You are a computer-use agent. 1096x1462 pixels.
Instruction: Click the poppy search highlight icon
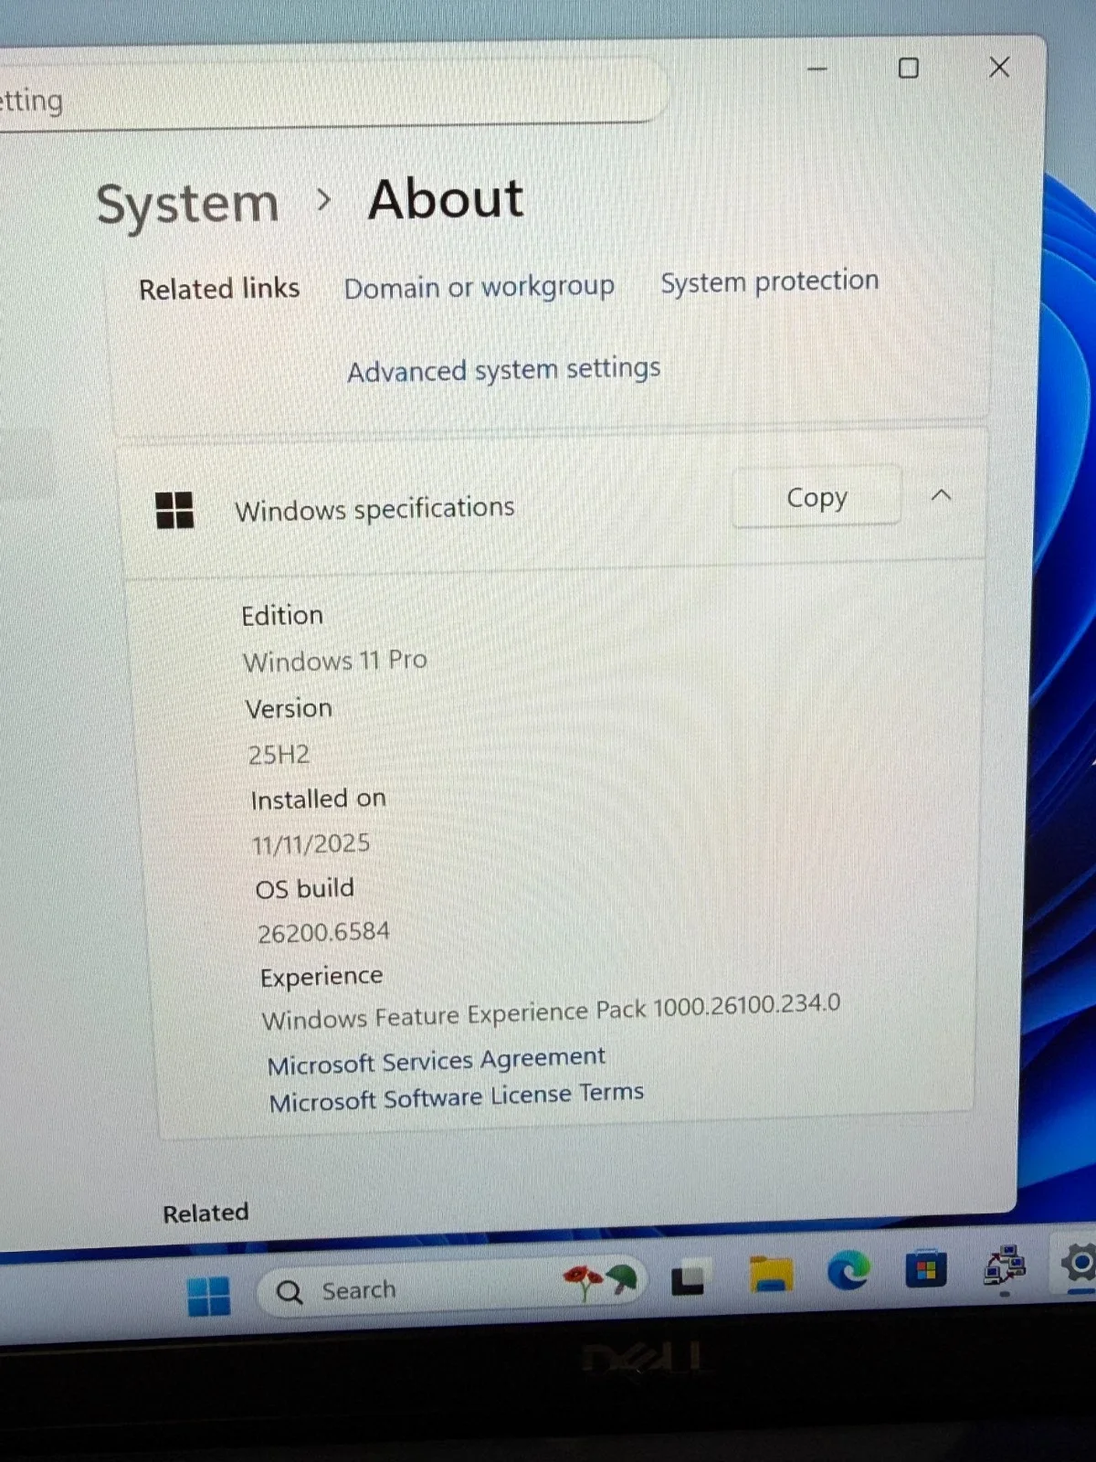point(599,1281)
